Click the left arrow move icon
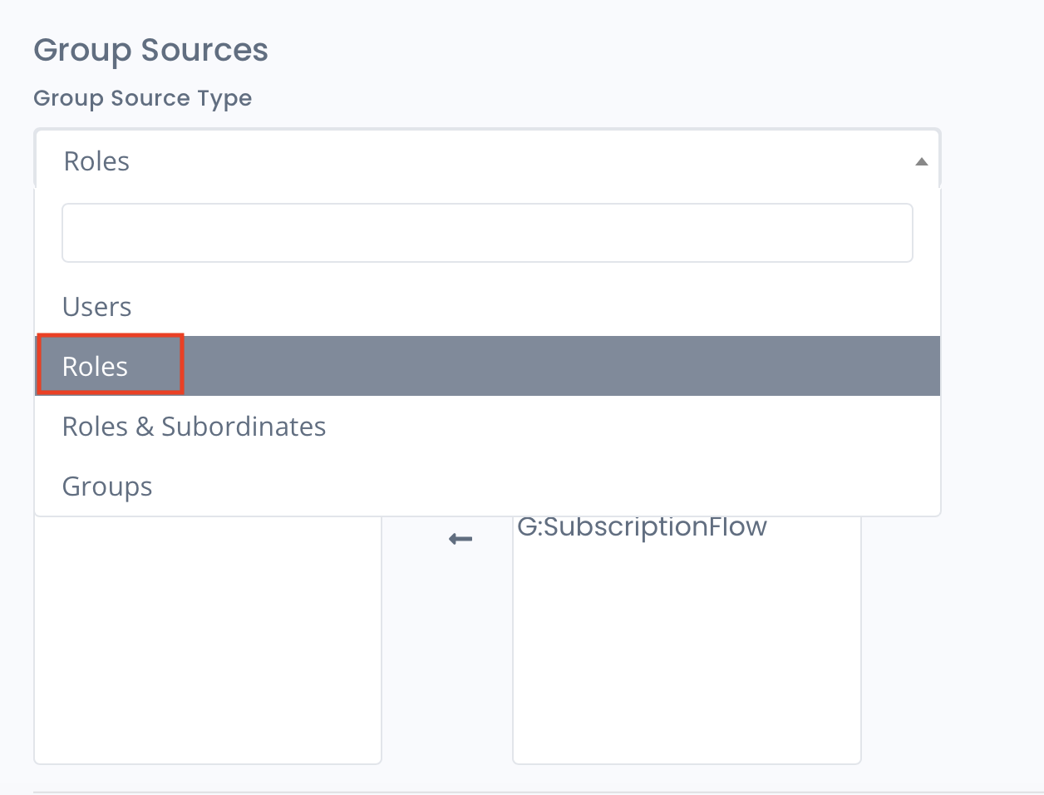Viewport: 1044px width, 795px height. coord(460,540)
